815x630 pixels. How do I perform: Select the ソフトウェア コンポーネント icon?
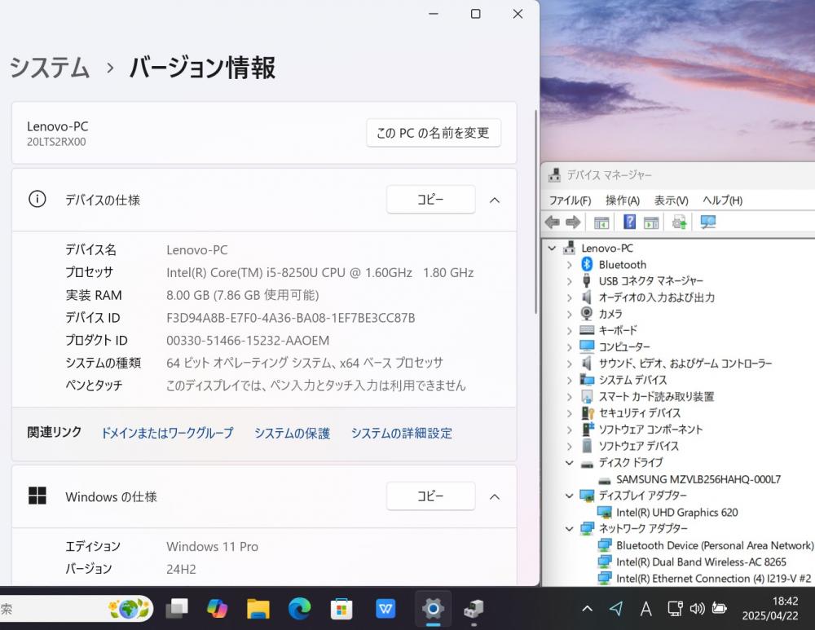pos(588,429)
